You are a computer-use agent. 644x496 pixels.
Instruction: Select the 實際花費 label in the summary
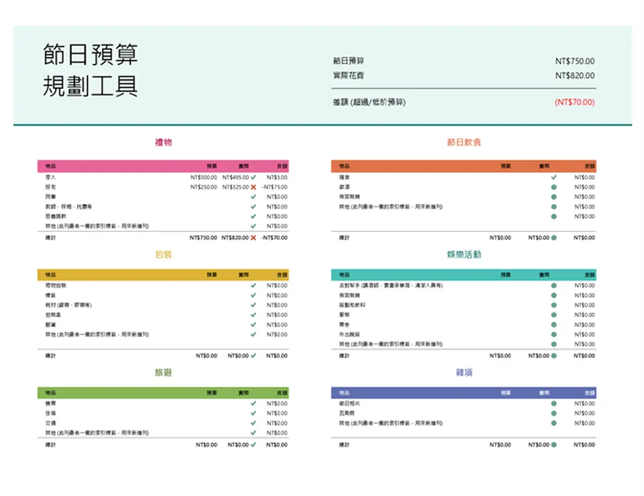(x=348, y=76)
